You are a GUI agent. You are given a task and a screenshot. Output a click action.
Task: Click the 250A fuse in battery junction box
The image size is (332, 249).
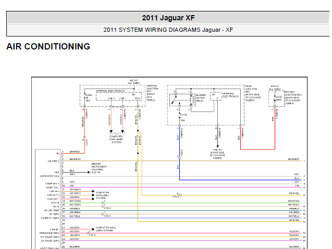[275, 98]
